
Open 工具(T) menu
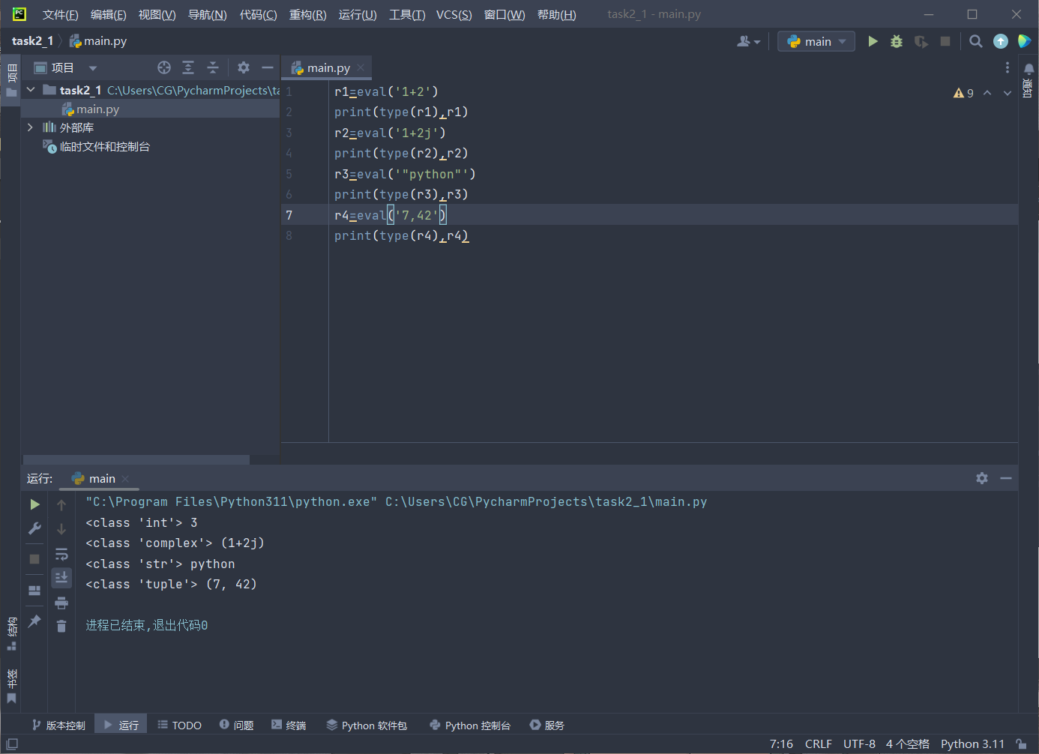click(x=407, y=14)
